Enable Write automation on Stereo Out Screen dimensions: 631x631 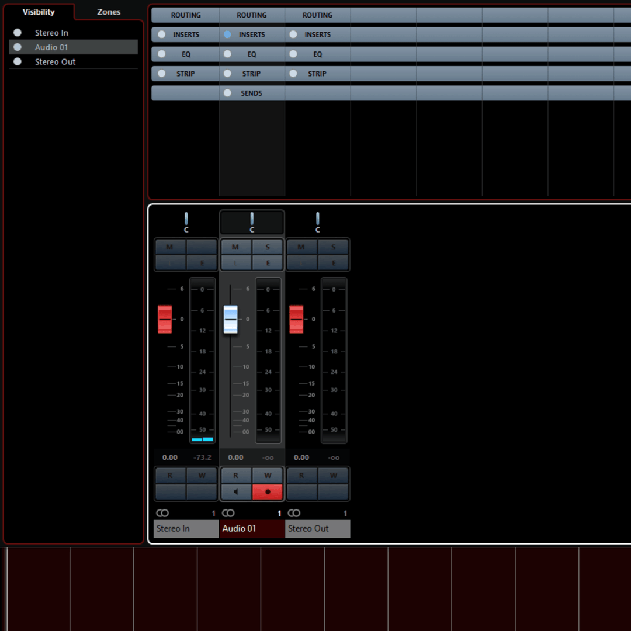pyautogui.click(x=334, y=475)
